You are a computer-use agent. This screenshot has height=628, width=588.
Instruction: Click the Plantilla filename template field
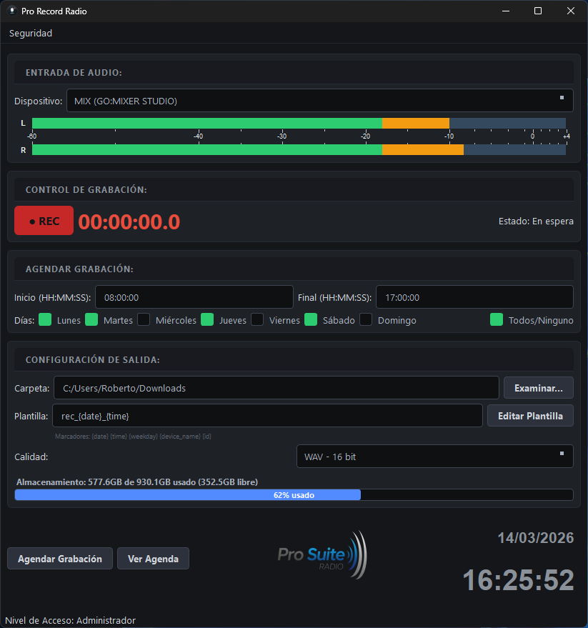click(x=268, y=416)
